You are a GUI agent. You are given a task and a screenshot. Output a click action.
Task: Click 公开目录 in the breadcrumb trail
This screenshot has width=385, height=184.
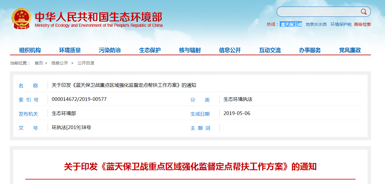click(86, 63)
